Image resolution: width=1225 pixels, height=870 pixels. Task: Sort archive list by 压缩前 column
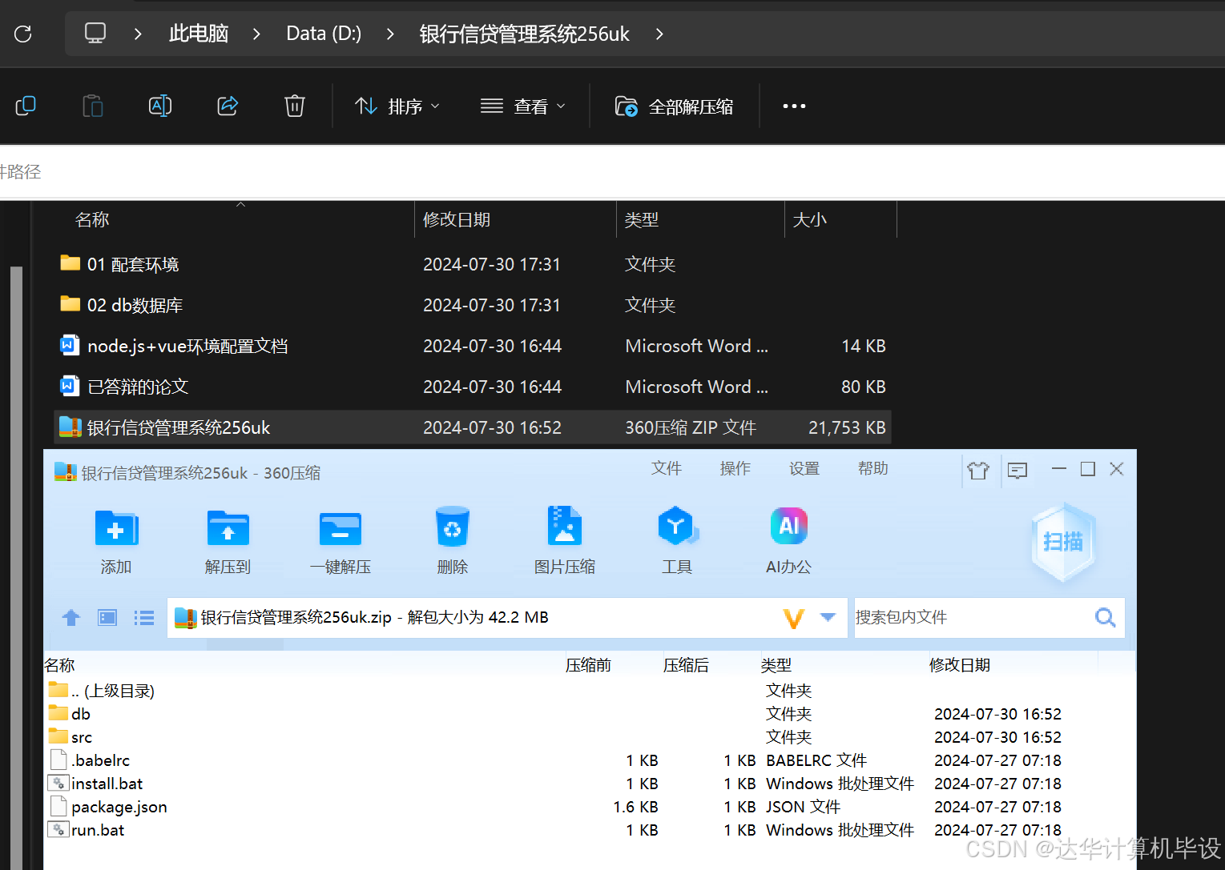coord(589,665)
